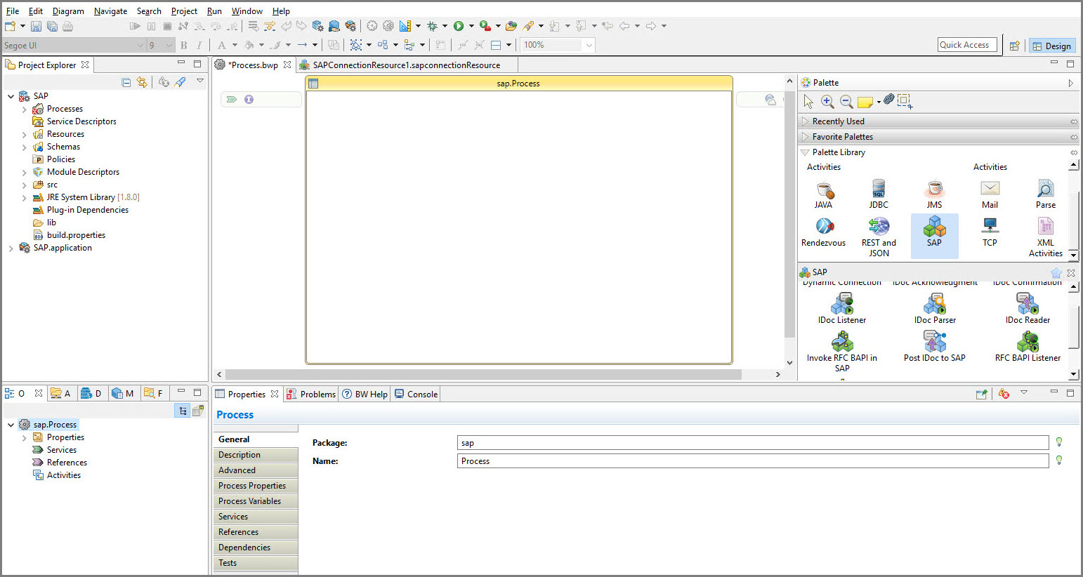The image size is (1083, 577).
Task: Click Collapse All in Project Explorer
Action: 126,82
